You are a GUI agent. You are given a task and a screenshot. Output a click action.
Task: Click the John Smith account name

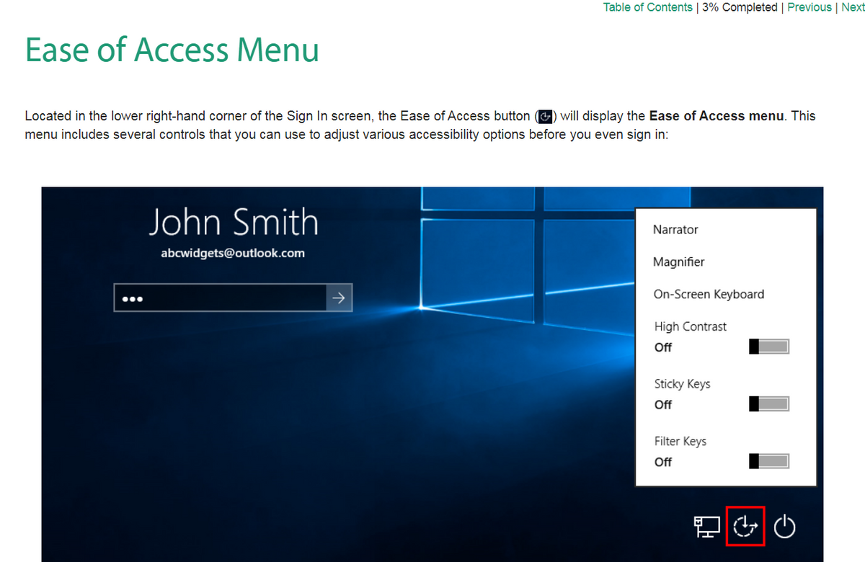[x=233, y=222]
